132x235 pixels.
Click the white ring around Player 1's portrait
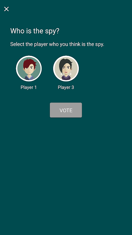[29, 56]
